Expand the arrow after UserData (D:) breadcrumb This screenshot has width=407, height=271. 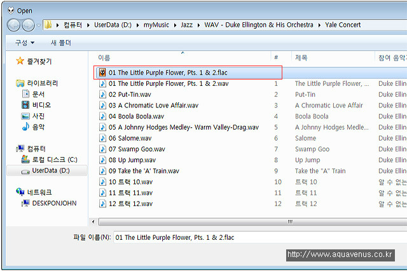click(x=137, y=25)
